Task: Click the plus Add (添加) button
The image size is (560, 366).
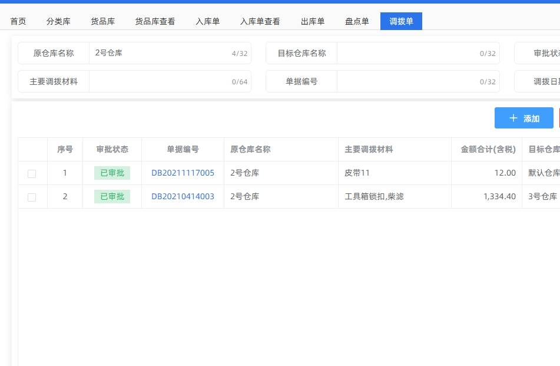Action: pos(523,118)
